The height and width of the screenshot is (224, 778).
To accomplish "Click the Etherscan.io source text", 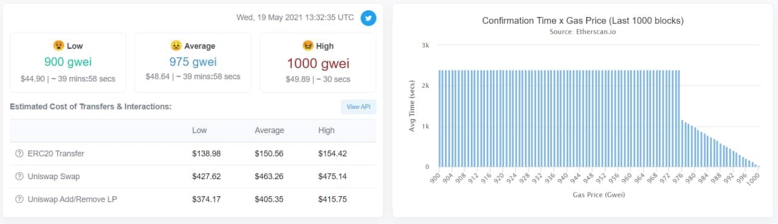I will point(582,31).
